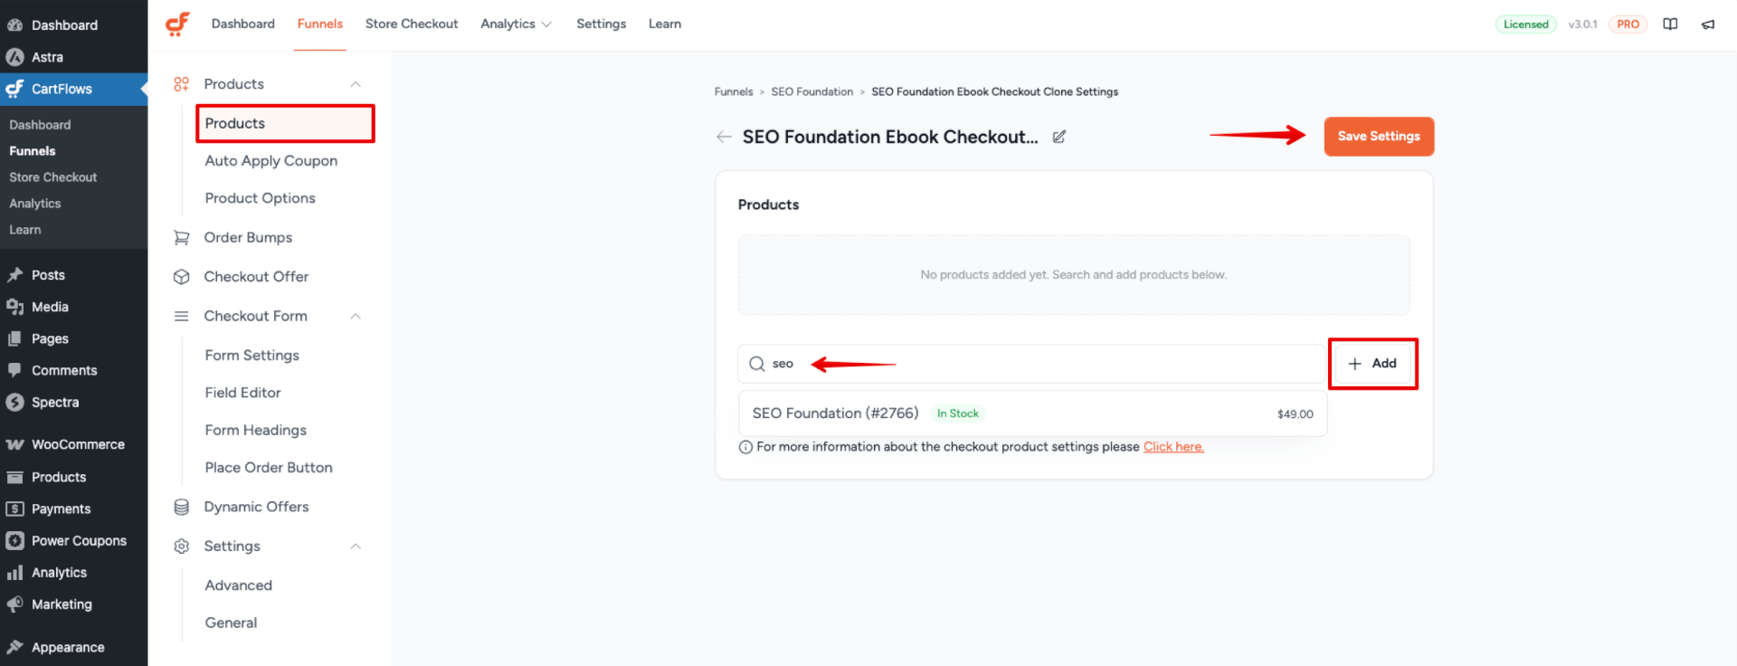Screen dimensions: 1737x666
Task: Open the Store Checkout tab
Action: [412, 24]
